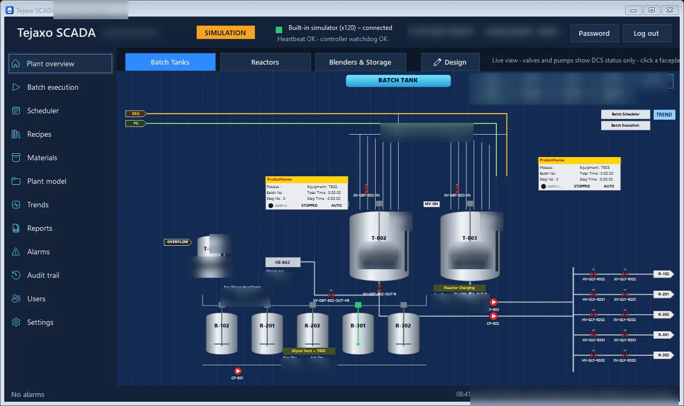Click the HE-802 heat exchanger label
The width and height of the screenshot is (684, 406).
(283, 262)
